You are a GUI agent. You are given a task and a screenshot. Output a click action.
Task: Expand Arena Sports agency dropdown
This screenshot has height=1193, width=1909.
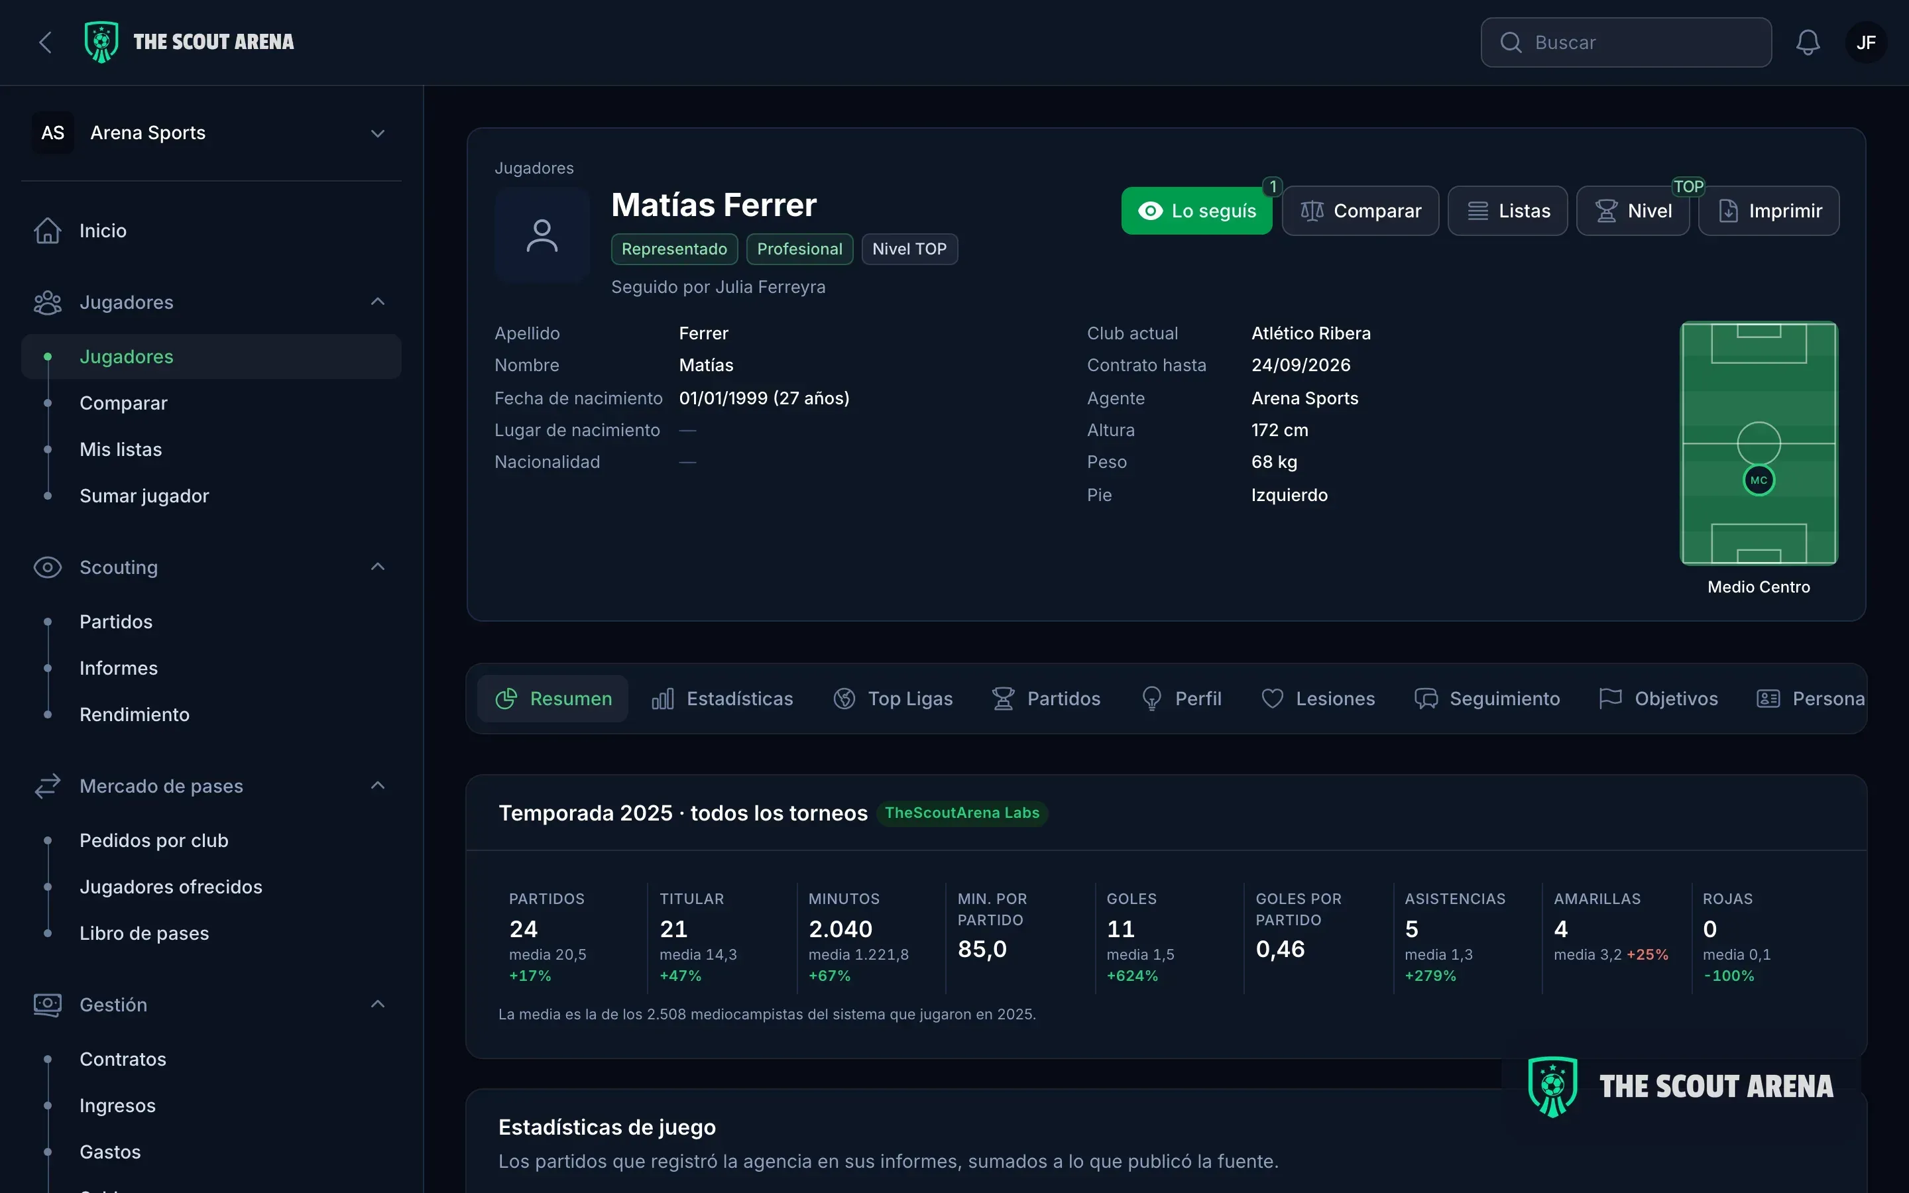[x=211, y=133]
